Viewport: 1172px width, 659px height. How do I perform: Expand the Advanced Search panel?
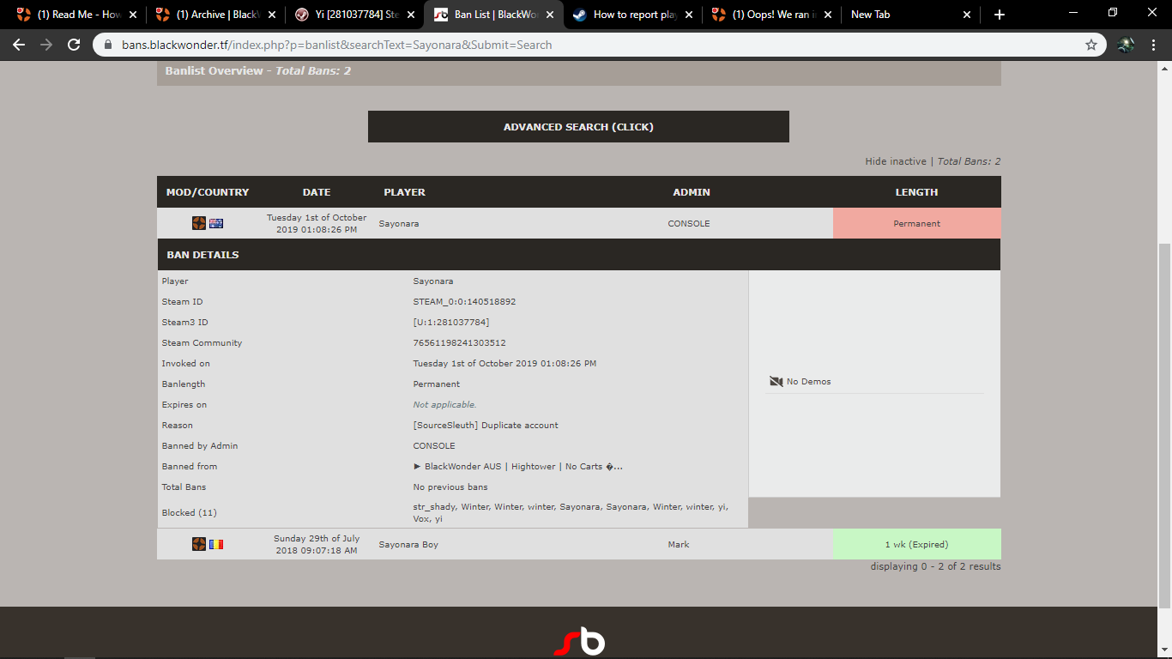point(578,127)
